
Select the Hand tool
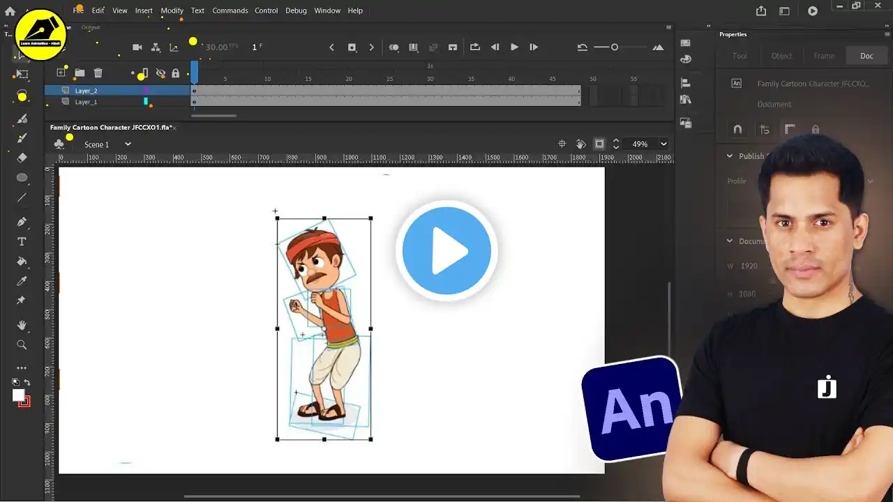tap(22, 325)
